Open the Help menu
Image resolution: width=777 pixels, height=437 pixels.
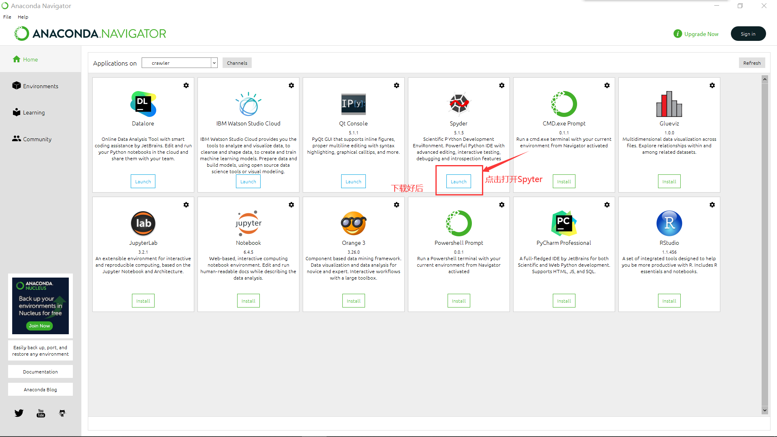[23, 17]
